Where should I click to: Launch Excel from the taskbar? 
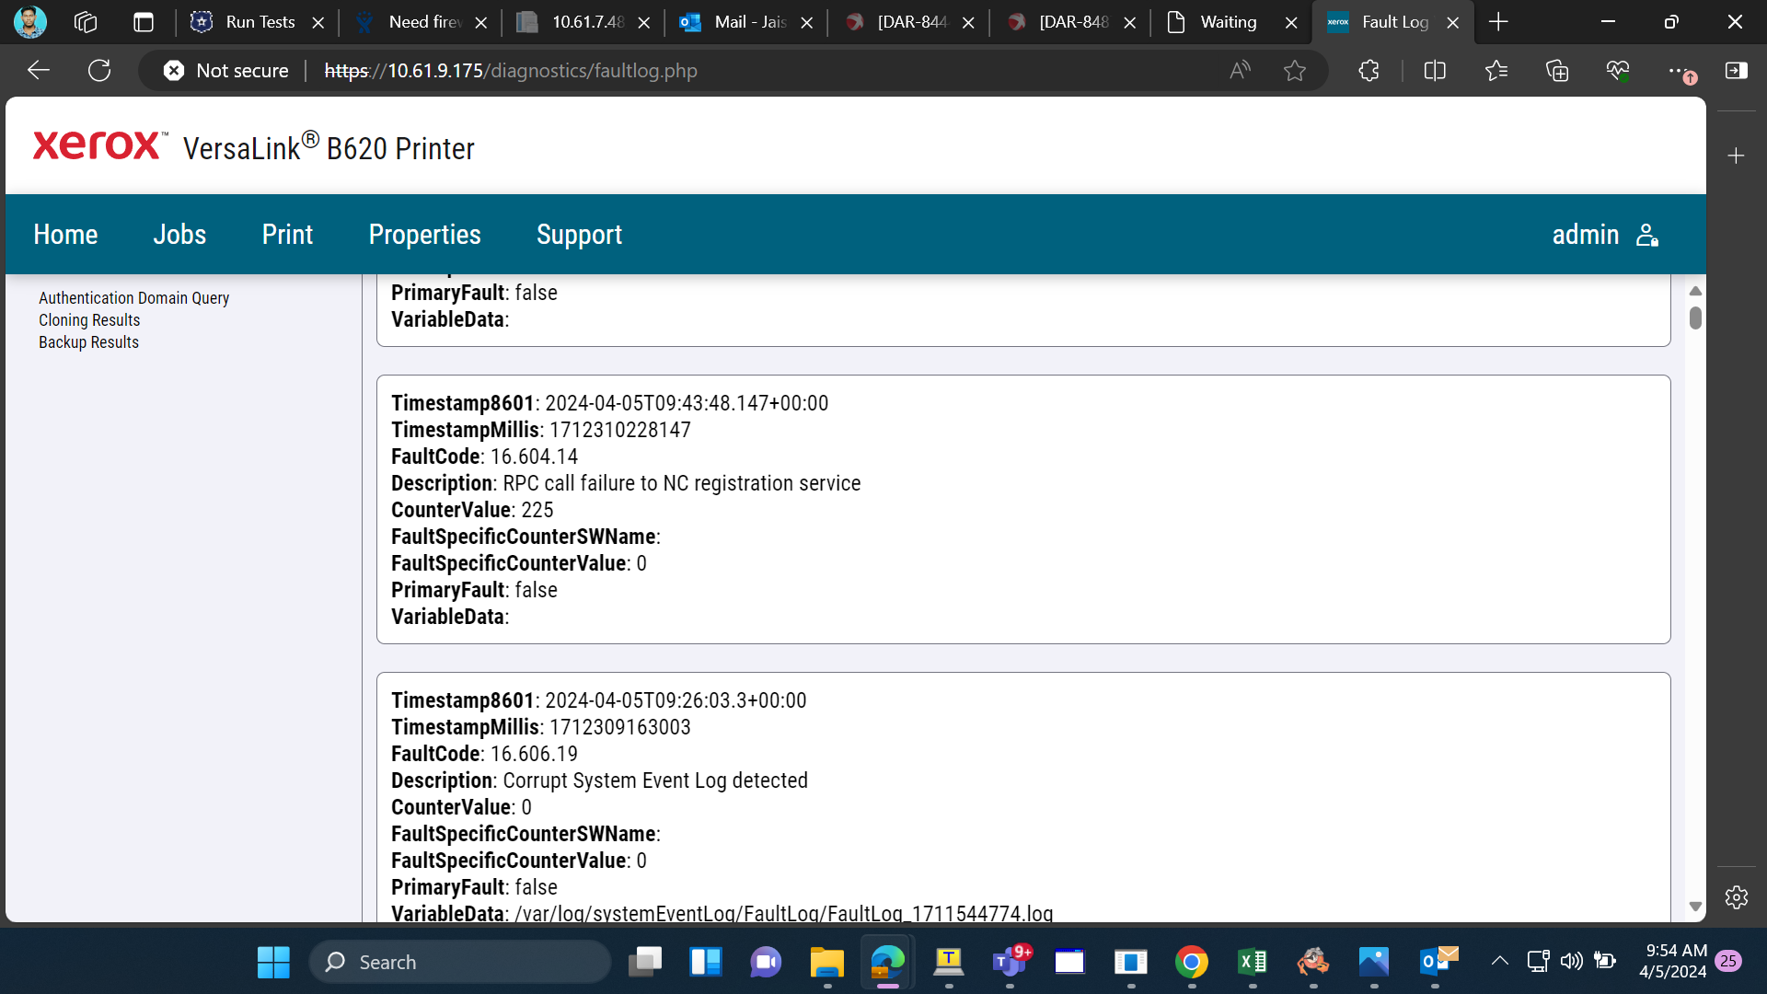(x=1253, y=962)
